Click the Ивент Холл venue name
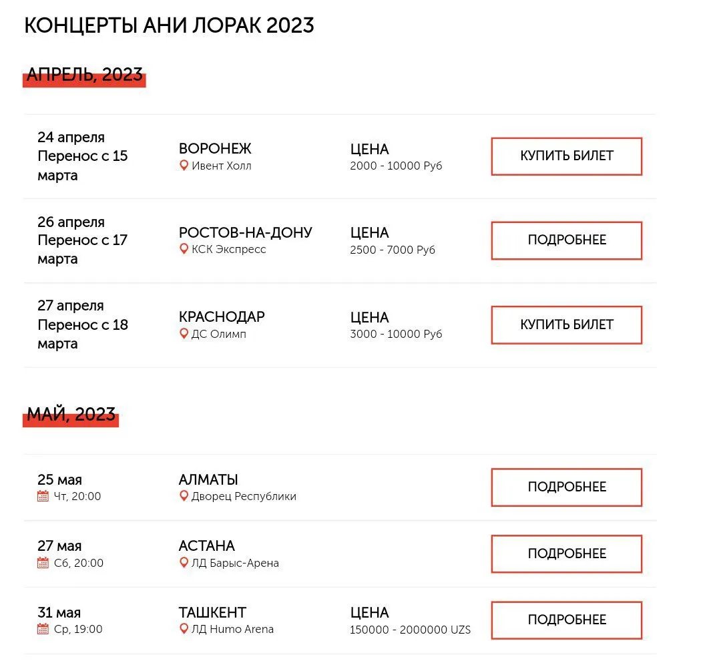Viewport: 721px width, 665px height. click(x=221, y=166)
